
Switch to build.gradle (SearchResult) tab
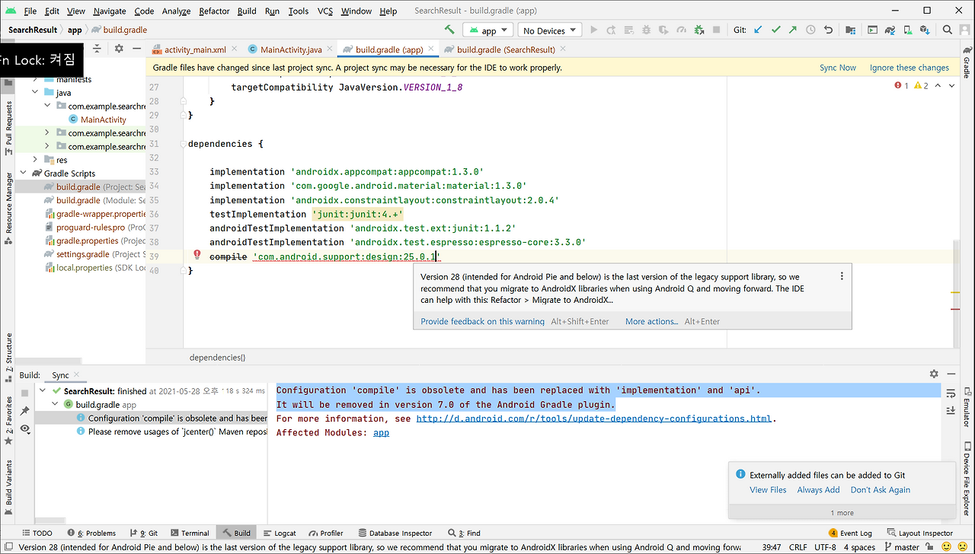tap(506, 49)
